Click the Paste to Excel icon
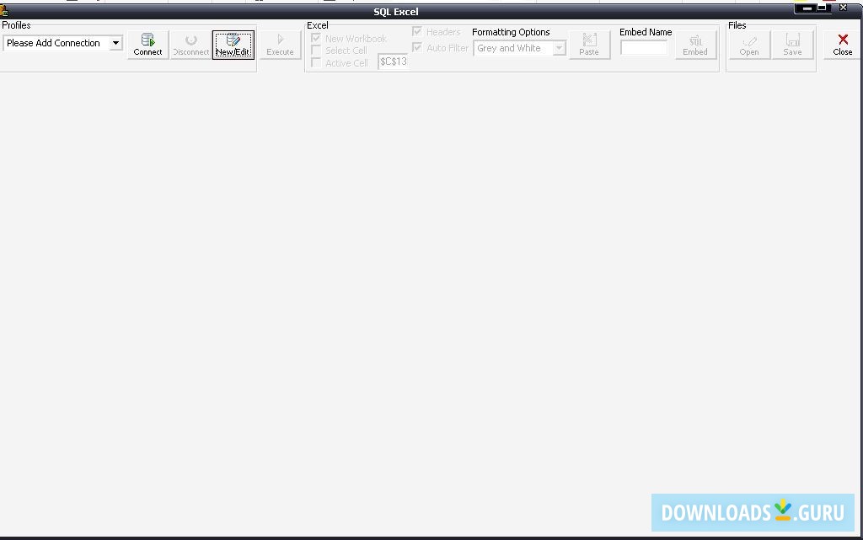This screenshot has width=863, height=540. [x=589, y=45]
